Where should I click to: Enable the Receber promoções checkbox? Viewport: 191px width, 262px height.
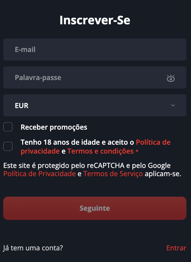(8, 127)
